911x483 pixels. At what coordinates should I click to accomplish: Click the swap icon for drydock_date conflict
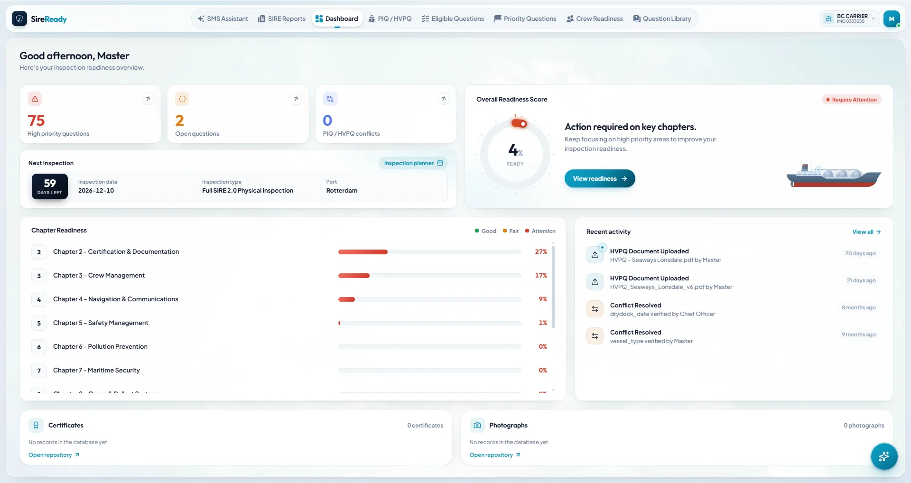click(595, 309)
